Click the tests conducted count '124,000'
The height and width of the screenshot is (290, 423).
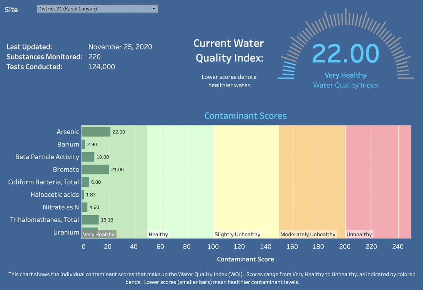[102, 67]
